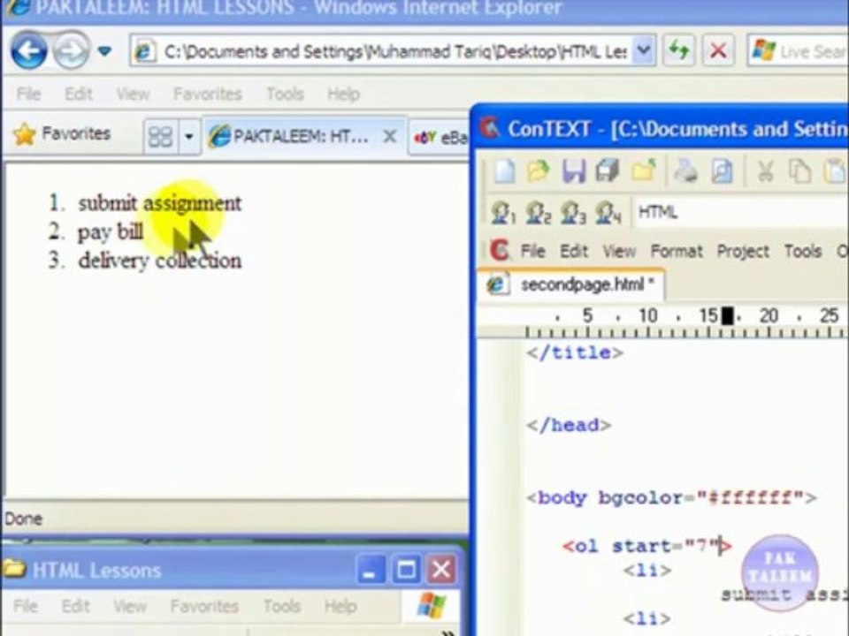Expand the address bar dropdown arrow

point(643,51)
